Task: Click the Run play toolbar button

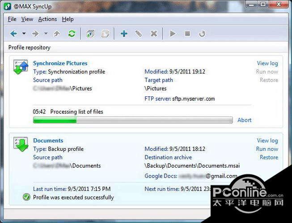Action: tap(173, 33)
